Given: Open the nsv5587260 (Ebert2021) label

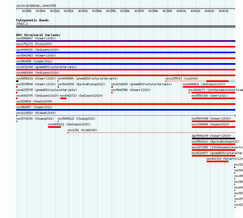Looking at the screenshot, I should click(210, 96).
